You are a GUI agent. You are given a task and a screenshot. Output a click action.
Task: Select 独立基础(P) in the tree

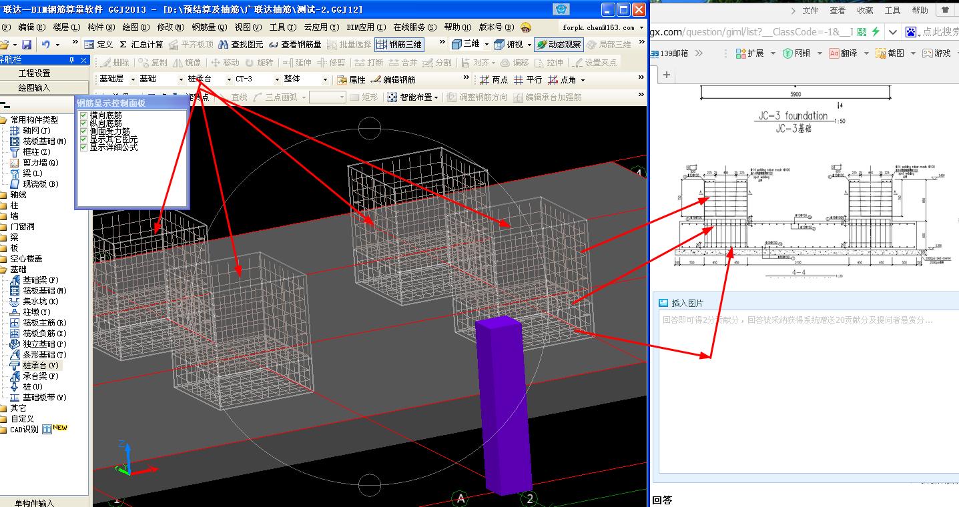click(38, 344)
